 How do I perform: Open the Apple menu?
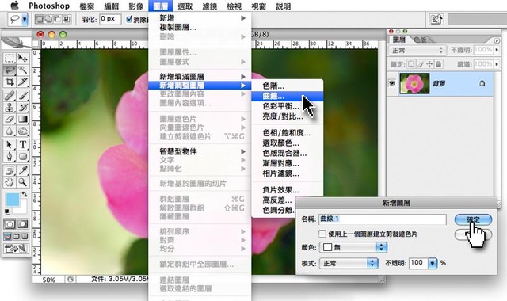tap(15, 6)
